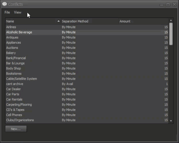Close the Conflicts window

[x=174, y=4]
